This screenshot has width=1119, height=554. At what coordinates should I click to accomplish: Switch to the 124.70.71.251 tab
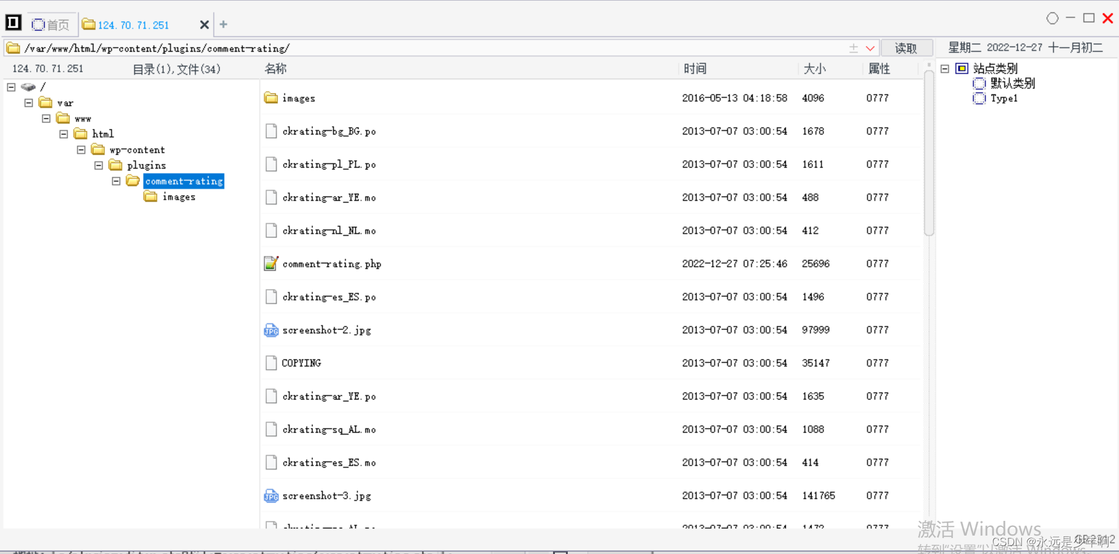[133, 25]
